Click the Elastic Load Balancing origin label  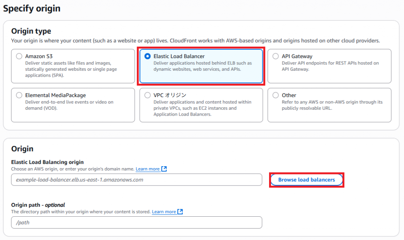pyautogui.click(x=47, y=162)
